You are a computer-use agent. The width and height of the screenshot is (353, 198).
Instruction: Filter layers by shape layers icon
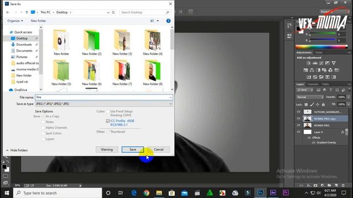pyautogui.click(x=337, y=90)
